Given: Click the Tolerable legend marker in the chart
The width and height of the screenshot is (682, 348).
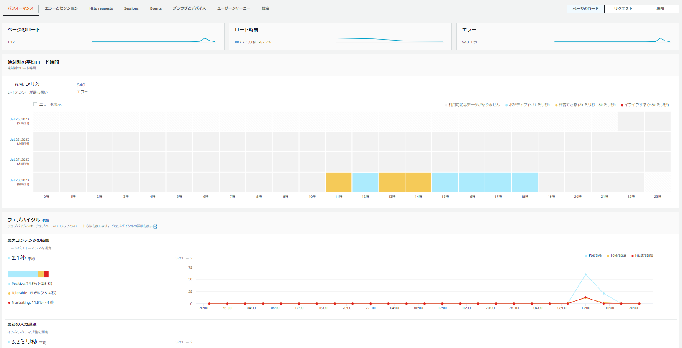Looking at the screenshot, I should pyautogui.click(x=608, y=256).
